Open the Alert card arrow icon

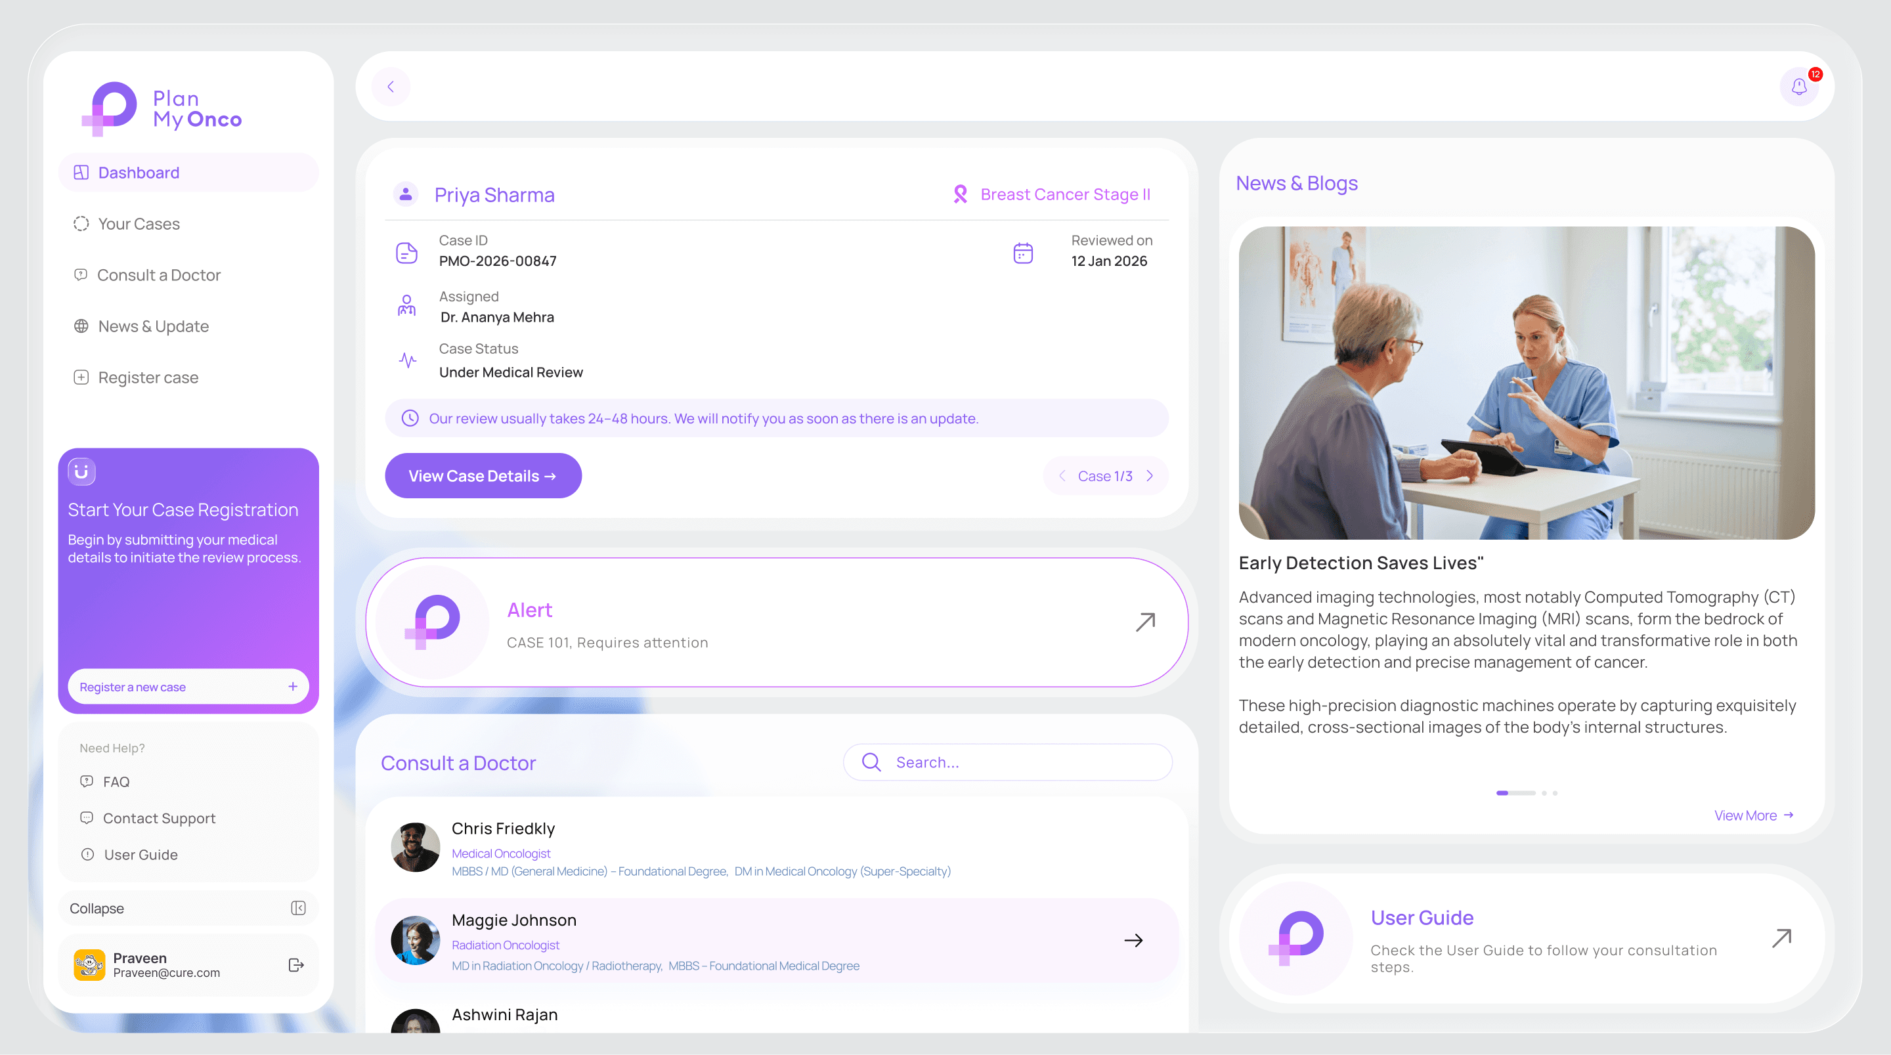(x=1145, y=622)
